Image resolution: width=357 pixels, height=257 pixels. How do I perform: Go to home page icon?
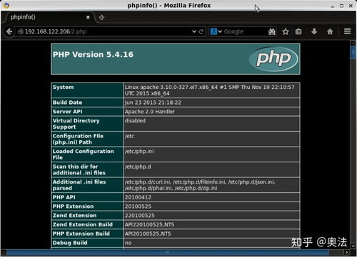[x=330, y=31]
